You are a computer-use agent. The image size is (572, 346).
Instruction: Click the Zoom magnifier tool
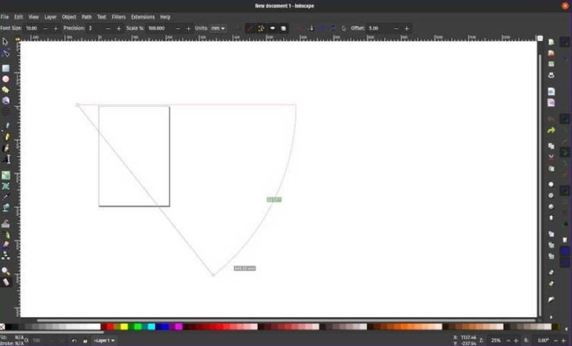[x=6, y=271]
